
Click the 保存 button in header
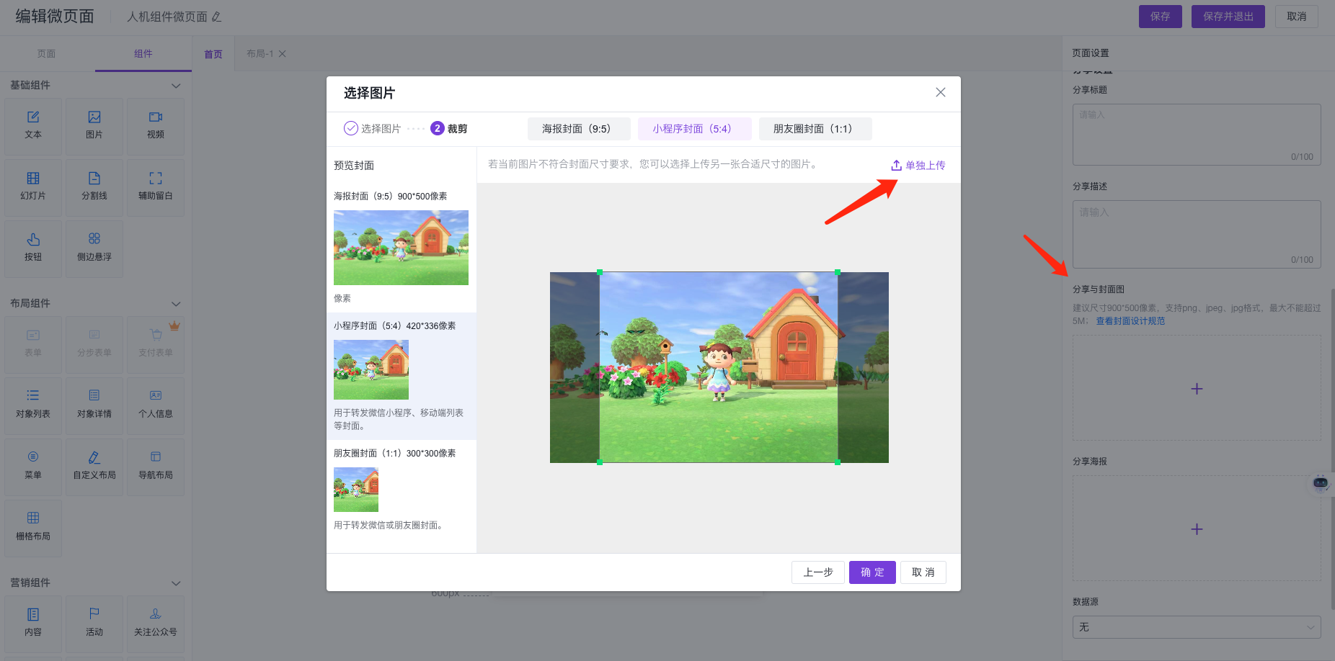[x=1161, y=17]
